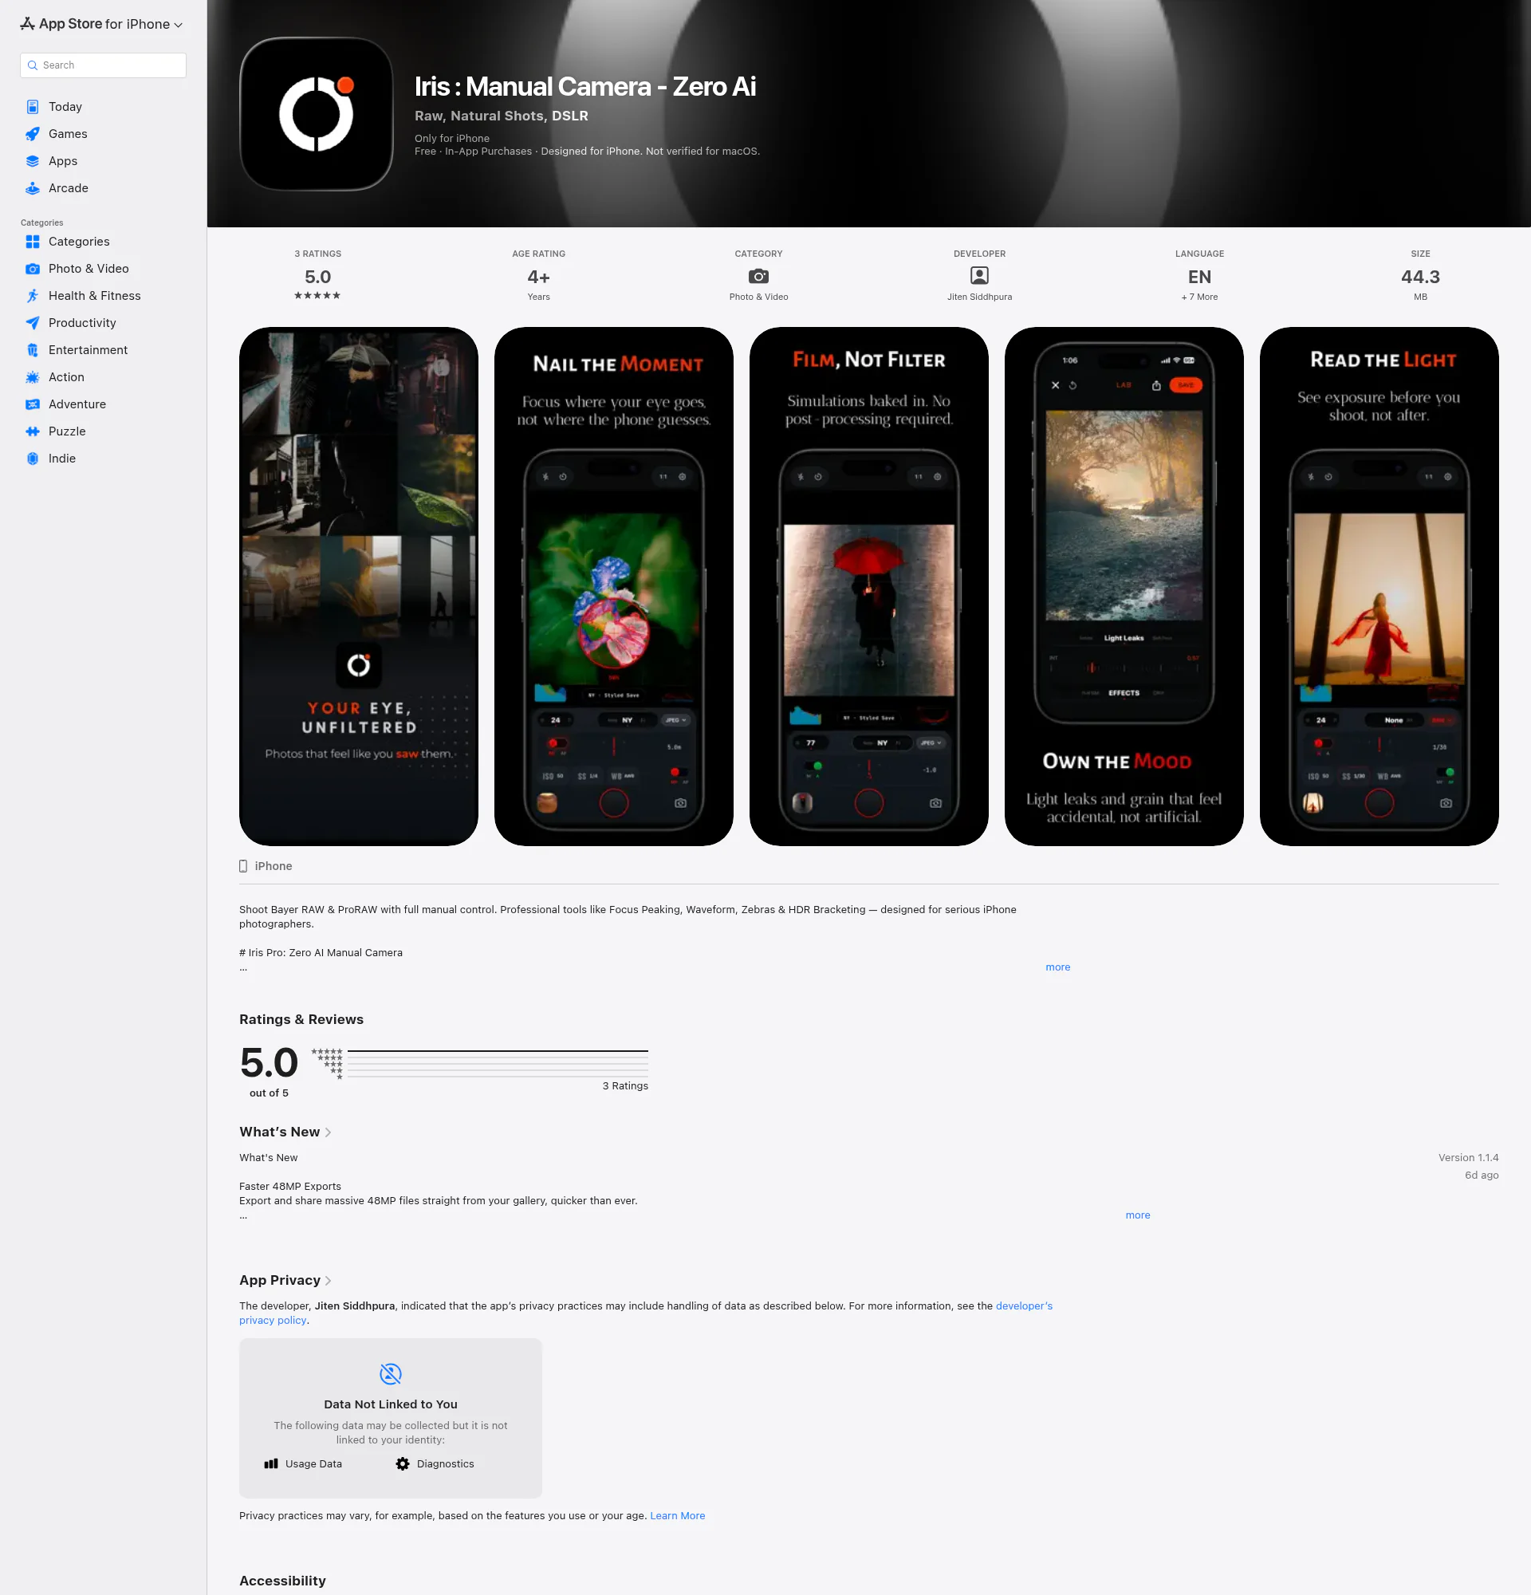Open the Productivity paper-plane icon
Image resolution: width=1531 pixels, height=1595 pixels.
click(33, 323)
